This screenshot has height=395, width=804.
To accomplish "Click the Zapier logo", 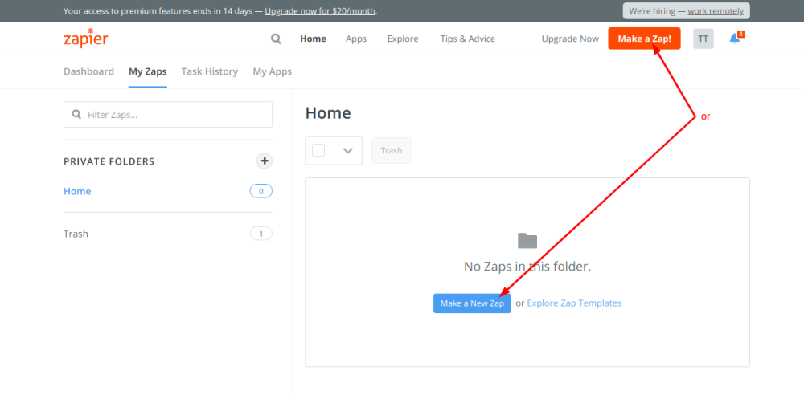I will tap(85, 39).
